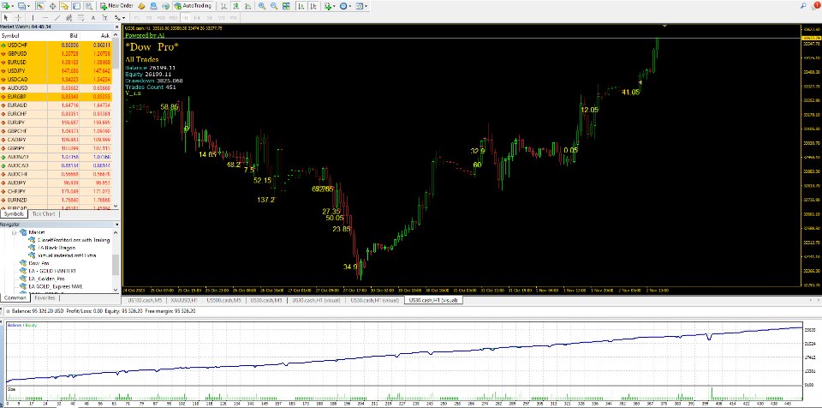The height and width of the screenshot is (408, 822).
Task: Open the indicators list dropdown
Action: (x=330, y=6)
